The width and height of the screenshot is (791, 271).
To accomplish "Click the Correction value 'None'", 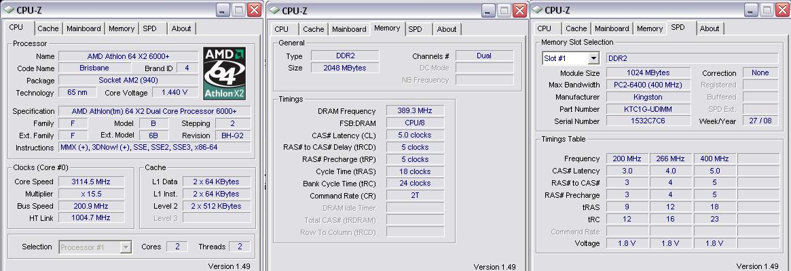I will pos(760,73).
